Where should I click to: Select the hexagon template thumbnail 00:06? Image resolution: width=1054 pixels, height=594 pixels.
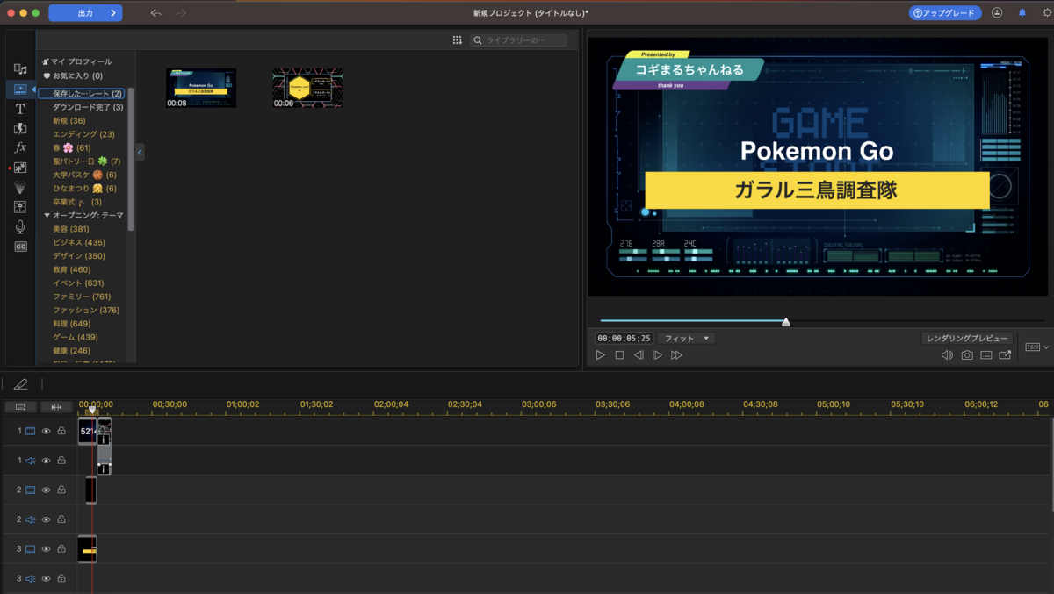[x=307, y=88]
